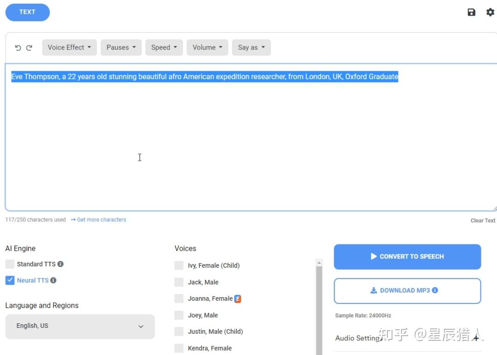Select the Jack, Male voice checkbox
This screenshot has width=497, height=355.
pos(179,282)
